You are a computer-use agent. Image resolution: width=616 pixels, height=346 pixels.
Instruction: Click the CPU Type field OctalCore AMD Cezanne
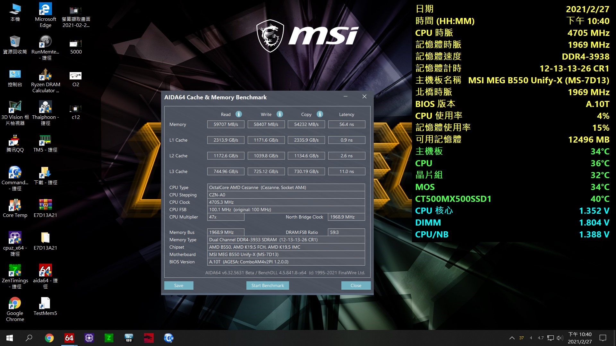[x=286, y=187]
